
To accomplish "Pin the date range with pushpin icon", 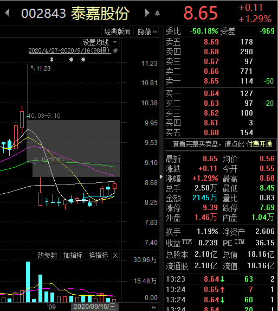I will pos(115,51).
